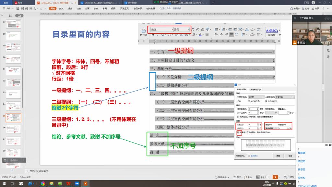Add a new slide with plus icon
Screen dimensions: 332x187
(x=12, y=171)
